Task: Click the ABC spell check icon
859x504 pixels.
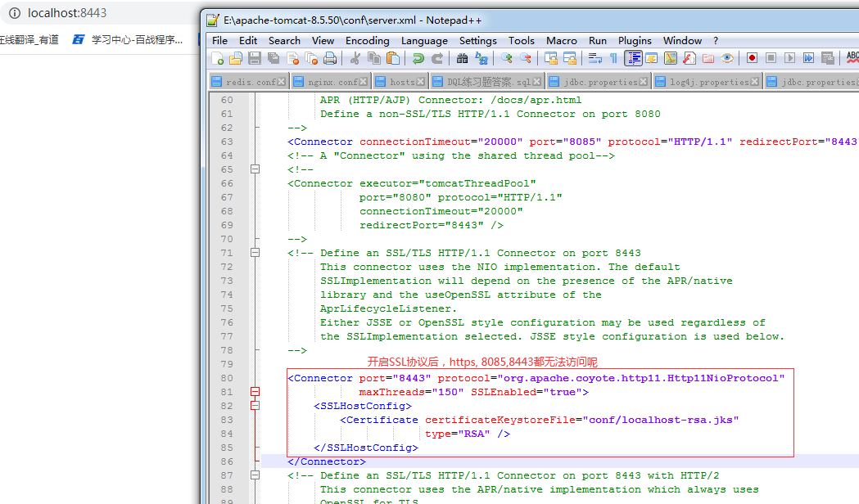Action: [x=852, y=58]
